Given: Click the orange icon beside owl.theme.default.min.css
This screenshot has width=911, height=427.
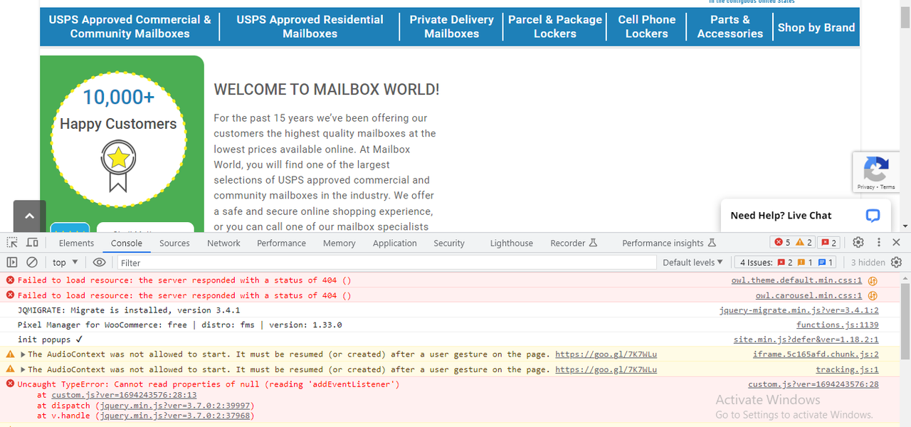Looking at the screenshot, I should click(873, 280).
